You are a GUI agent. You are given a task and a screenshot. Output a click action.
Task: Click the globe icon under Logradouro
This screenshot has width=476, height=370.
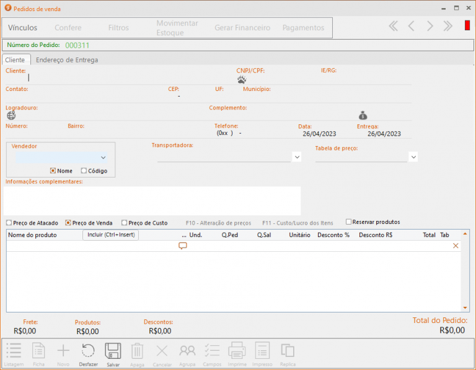point(11,115)
